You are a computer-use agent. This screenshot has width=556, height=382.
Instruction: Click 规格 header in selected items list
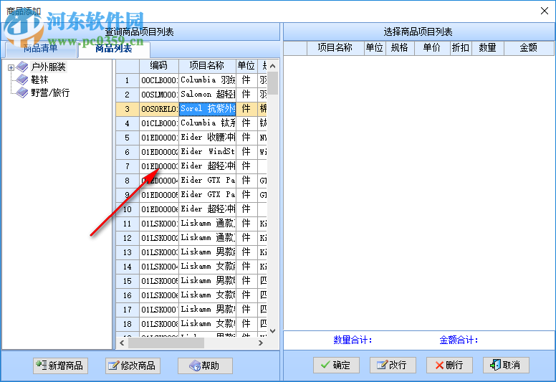tap(400, 48)
